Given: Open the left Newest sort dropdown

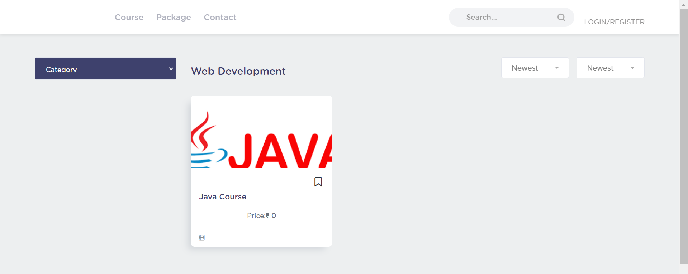Looking at the screenshot, I should [x=535, y=68].
